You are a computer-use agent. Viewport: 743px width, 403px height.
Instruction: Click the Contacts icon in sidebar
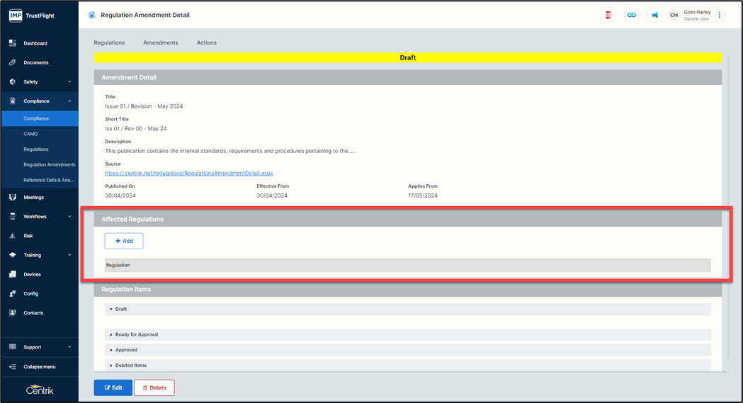click(x=13, y=312)
